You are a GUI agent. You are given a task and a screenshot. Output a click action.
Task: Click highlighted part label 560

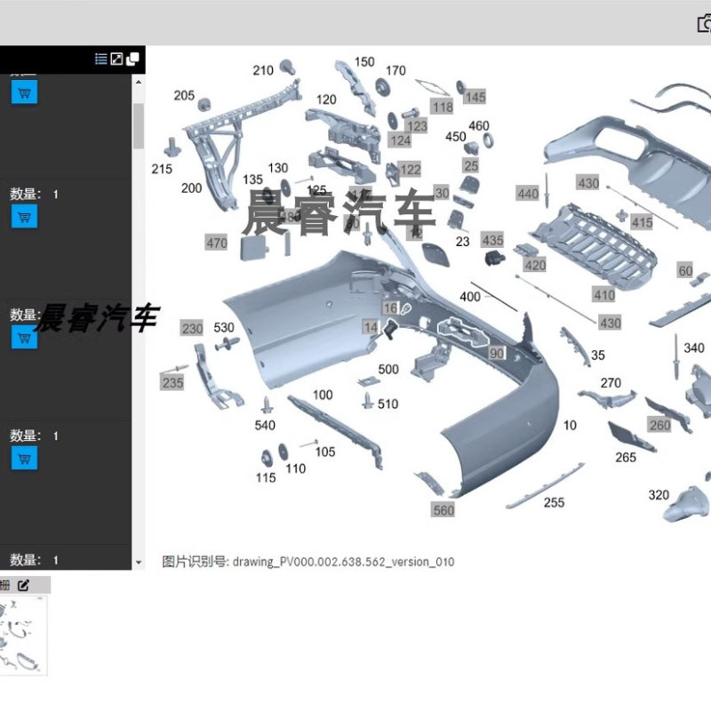(x=443, y=510)
